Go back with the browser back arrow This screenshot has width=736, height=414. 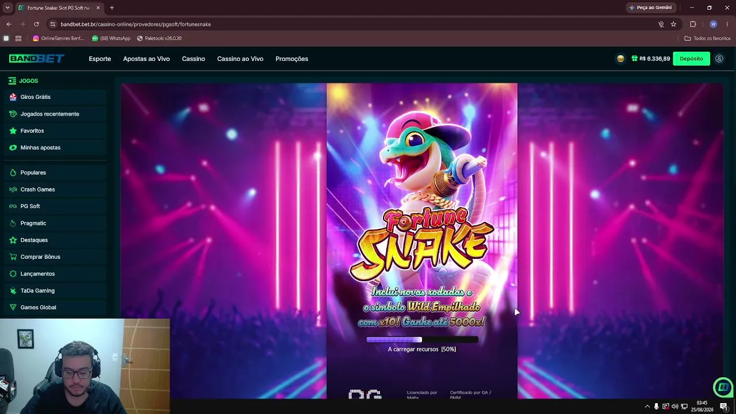(x=9, y=24)
